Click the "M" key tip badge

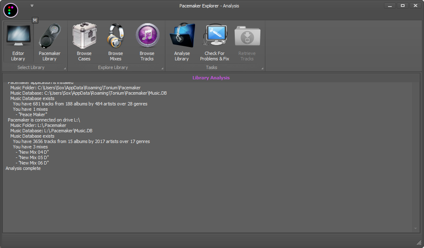pos(35,20)
